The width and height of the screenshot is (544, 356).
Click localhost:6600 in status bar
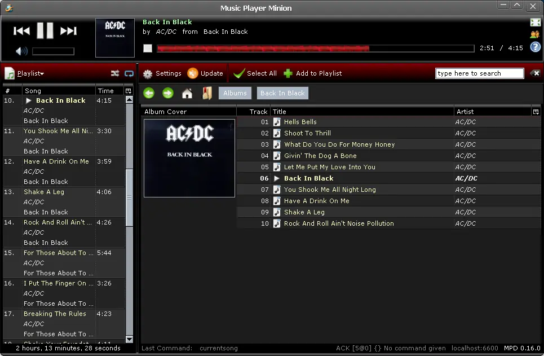(x=475, y=348)
